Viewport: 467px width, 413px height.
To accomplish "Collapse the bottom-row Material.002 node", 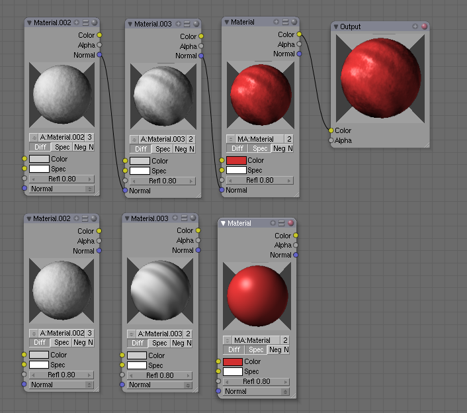I will [x=29, y=218].
